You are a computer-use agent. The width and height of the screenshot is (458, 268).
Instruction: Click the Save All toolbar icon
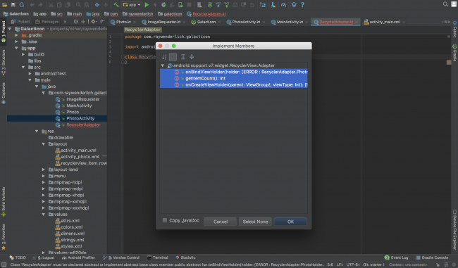[x=13, y=5]
